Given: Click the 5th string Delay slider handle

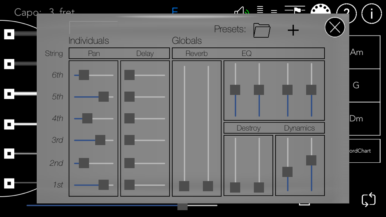Looking at the screenshot, I should [129, 97].
